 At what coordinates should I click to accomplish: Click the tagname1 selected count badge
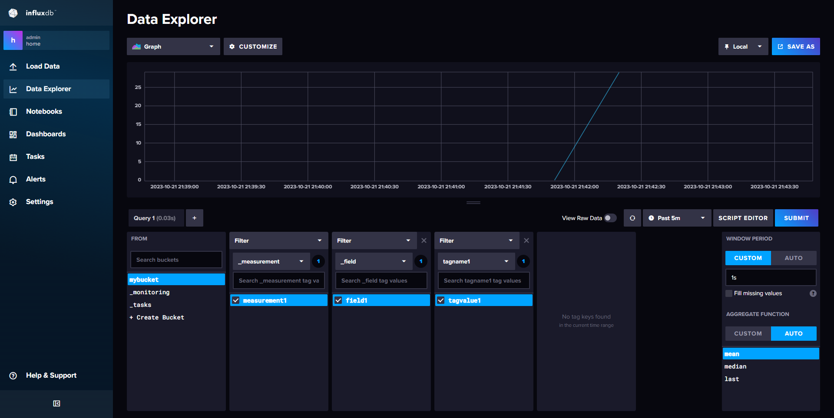523,261
